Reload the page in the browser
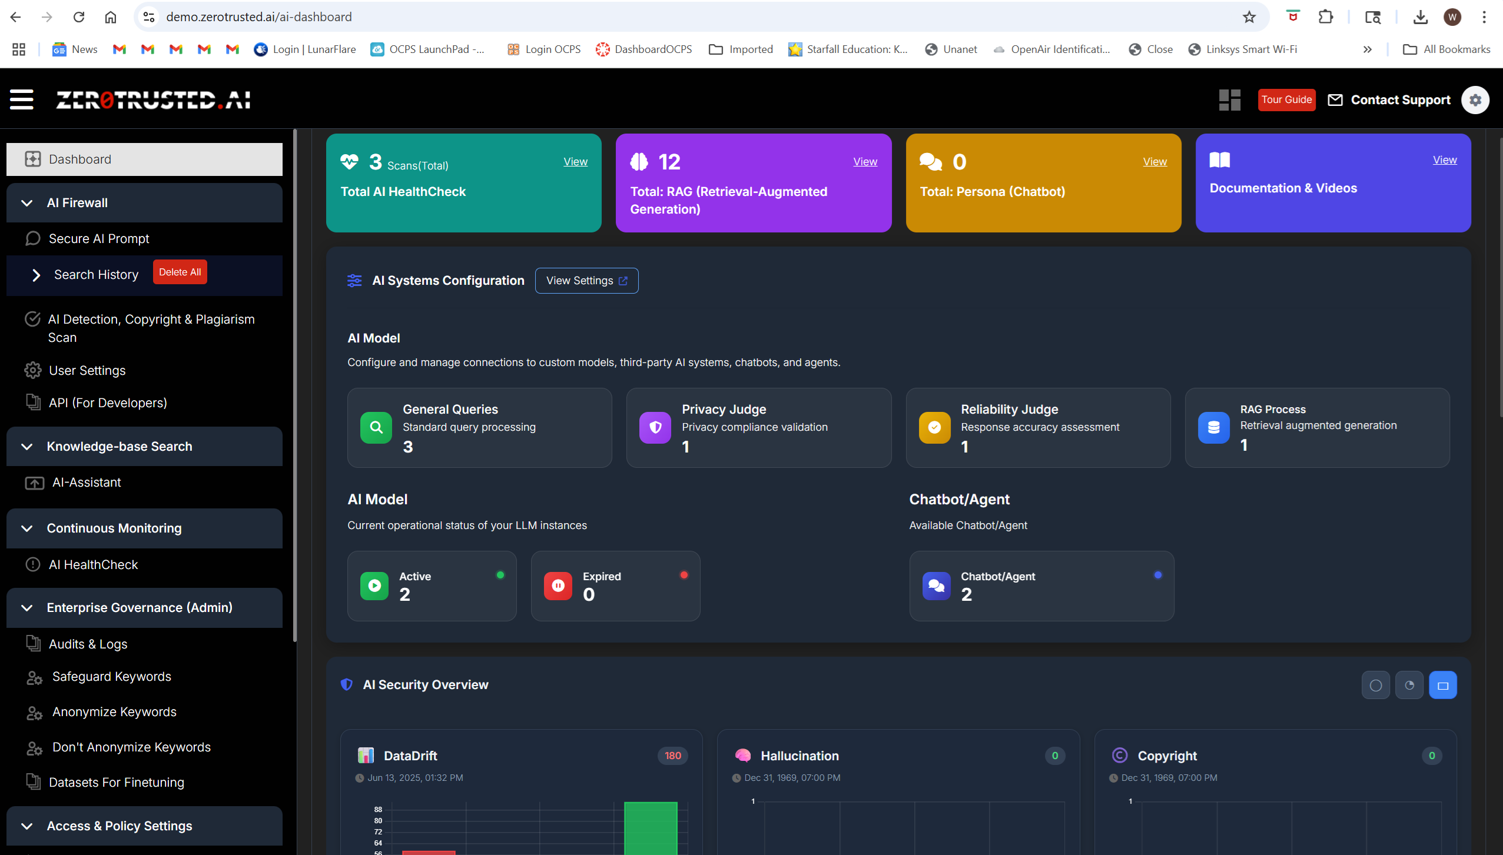This screenshot has width=1503, height=855. click(79, 17)
